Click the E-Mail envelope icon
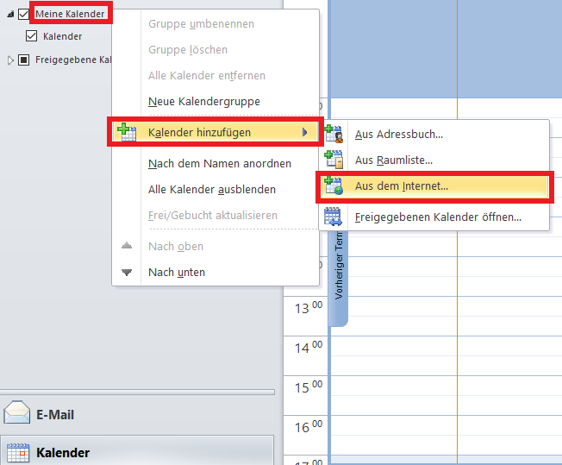 click(x=17, y=414)
